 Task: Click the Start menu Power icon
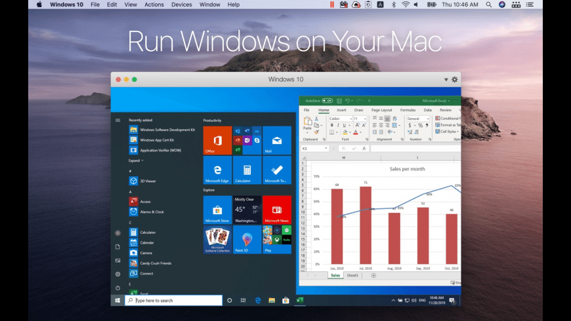[x=117, y=288]
